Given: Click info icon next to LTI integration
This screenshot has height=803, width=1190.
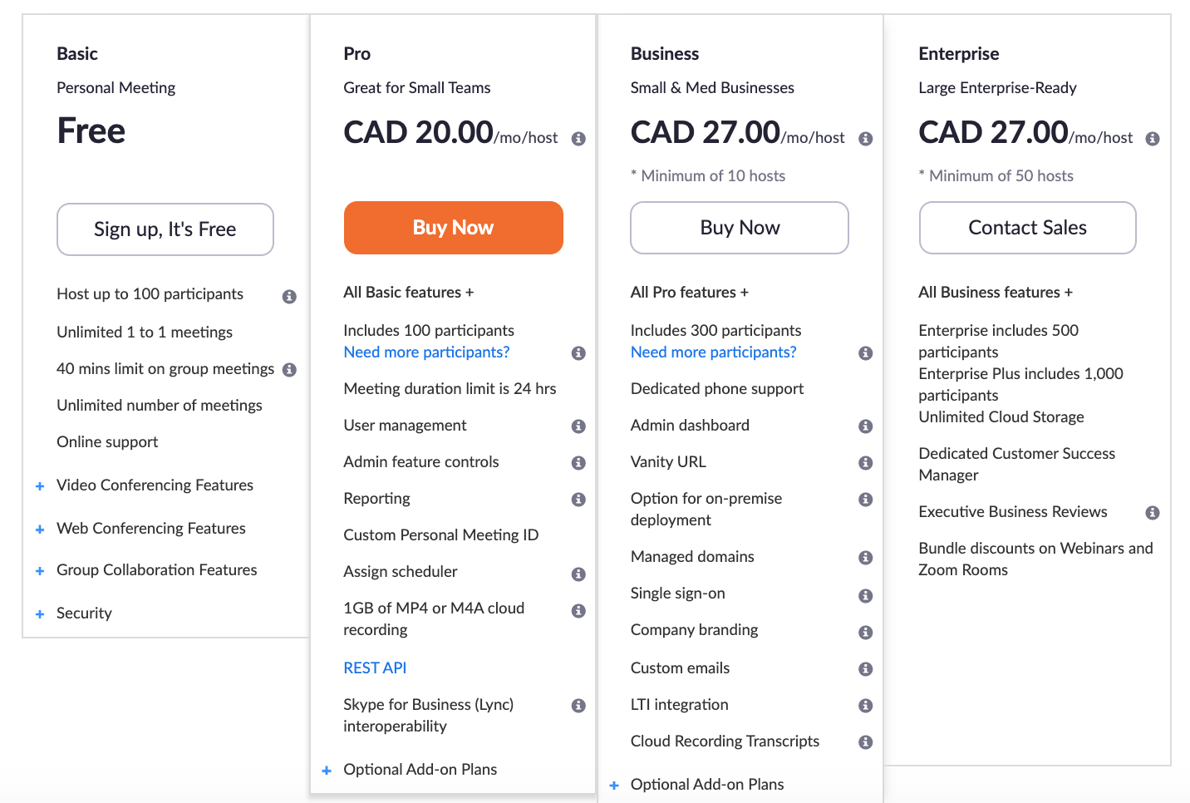Looking at the screenshot, I should point(865,706).
